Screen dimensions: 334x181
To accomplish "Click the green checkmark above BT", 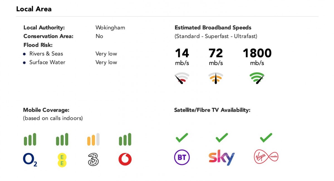I will [x=182, y=137].
